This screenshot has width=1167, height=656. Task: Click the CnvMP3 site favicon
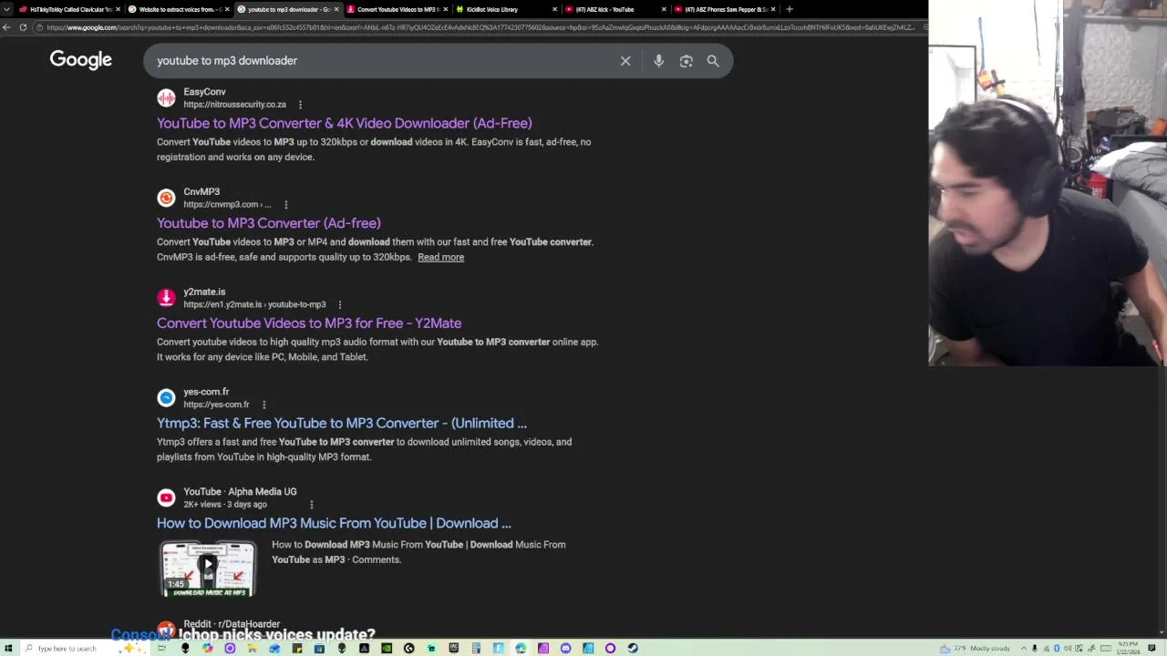[166, 198]
